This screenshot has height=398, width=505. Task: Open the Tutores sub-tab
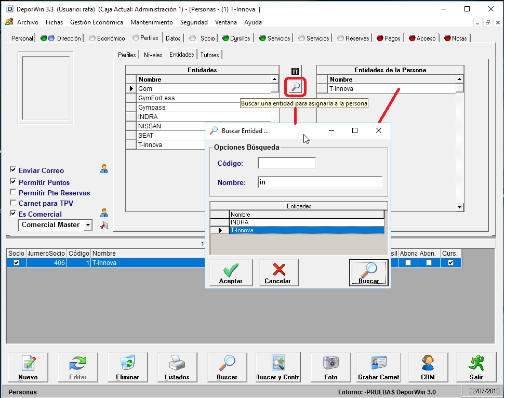pos(210,55)
